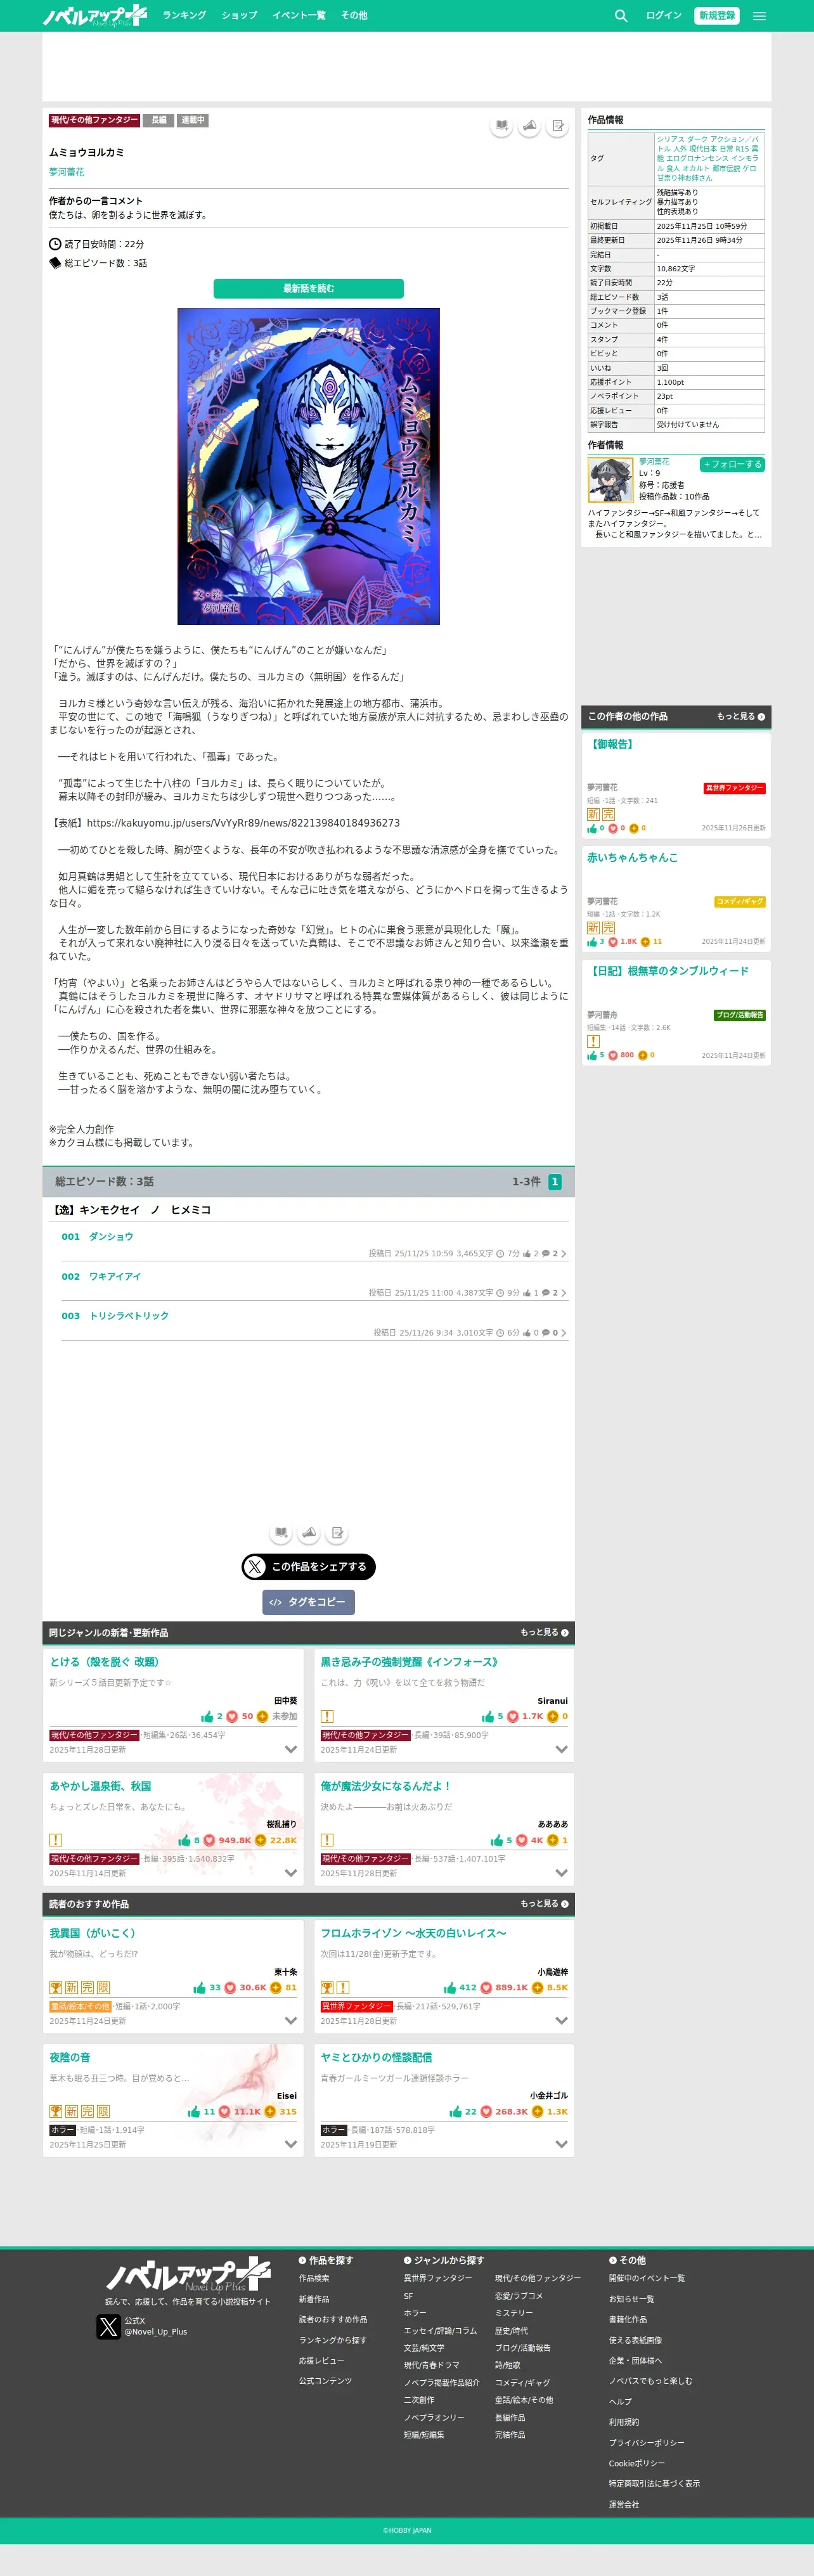Expand the ヤミとひかりの怪談配信 card details
This screenshot has width=814, height=2576.
562,2145
